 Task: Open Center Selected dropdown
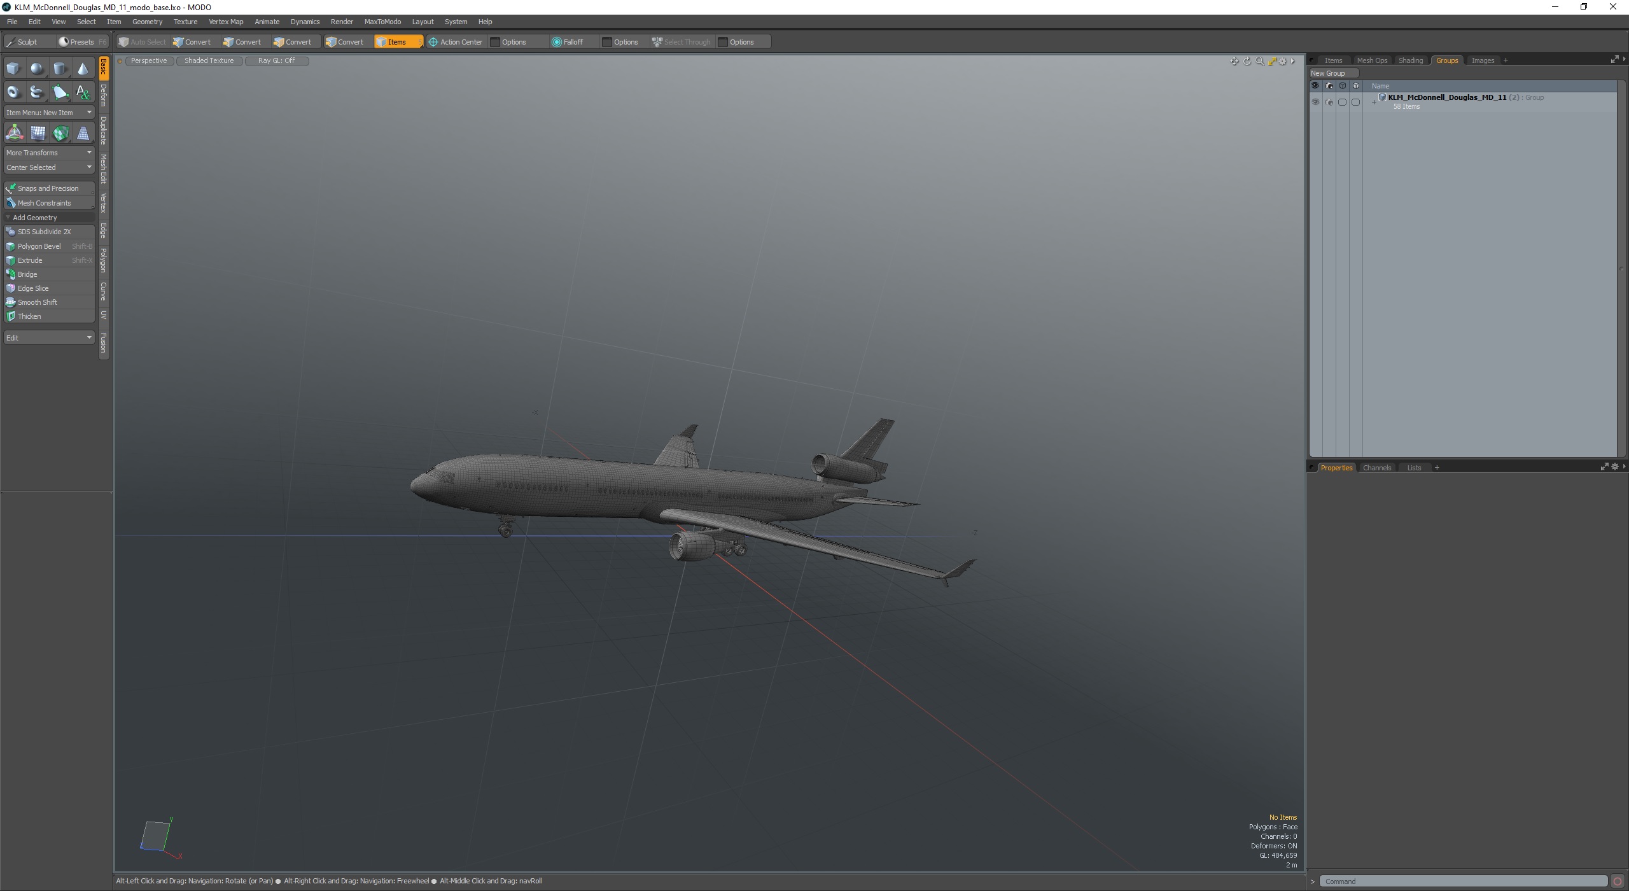click(x=49, y=167)
